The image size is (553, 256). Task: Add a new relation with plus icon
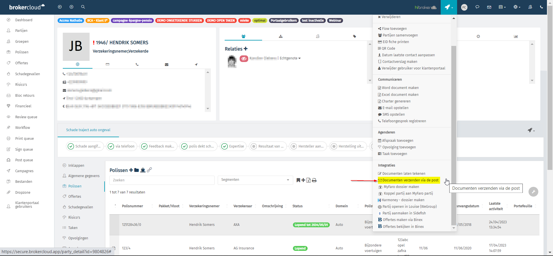coord(246,49)
